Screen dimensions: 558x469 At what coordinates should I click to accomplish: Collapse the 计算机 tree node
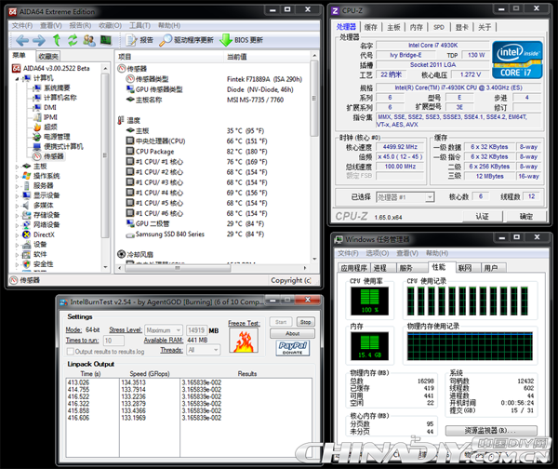click(x=17, y=78)
